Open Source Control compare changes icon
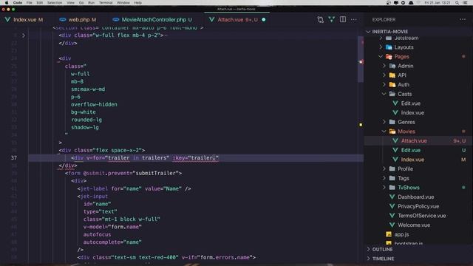Image resolution: width=473 pixels, height=266 pixels. point(320,20)
